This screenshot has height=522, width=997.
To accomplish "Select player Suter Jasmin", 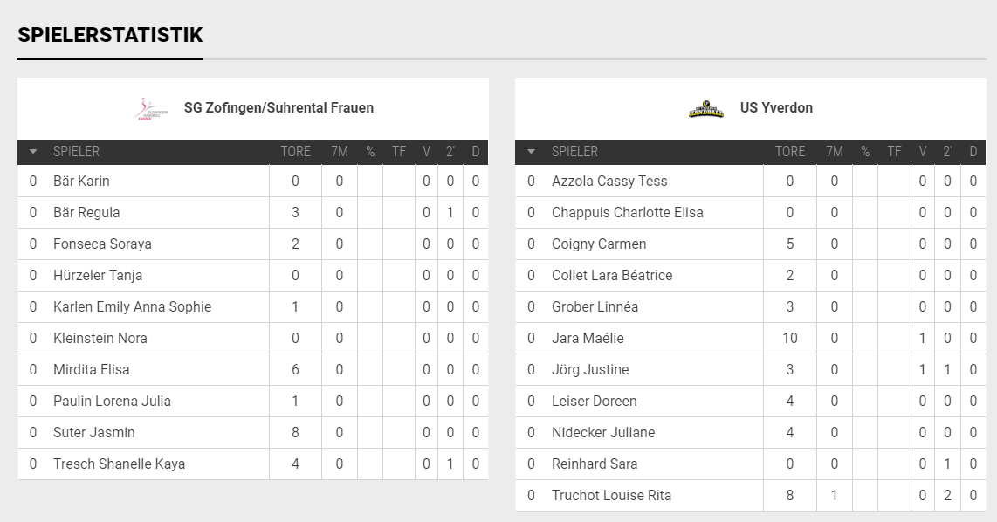I will click(x=94, y=432).
